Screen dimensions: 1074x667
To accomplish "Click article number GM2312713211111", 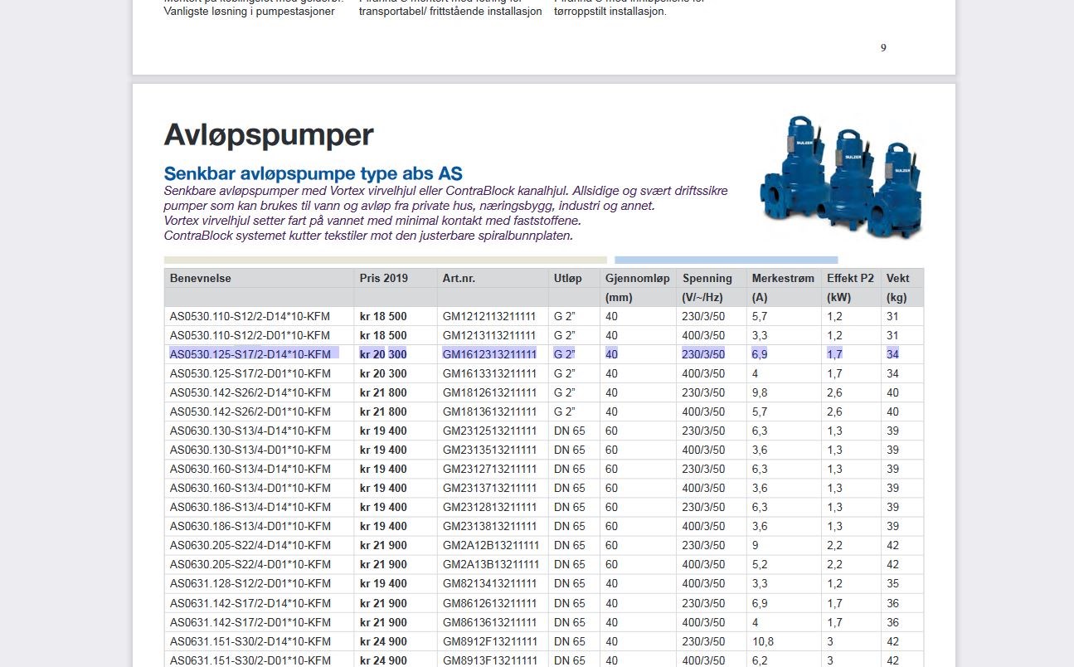I will tap(489, 469).
